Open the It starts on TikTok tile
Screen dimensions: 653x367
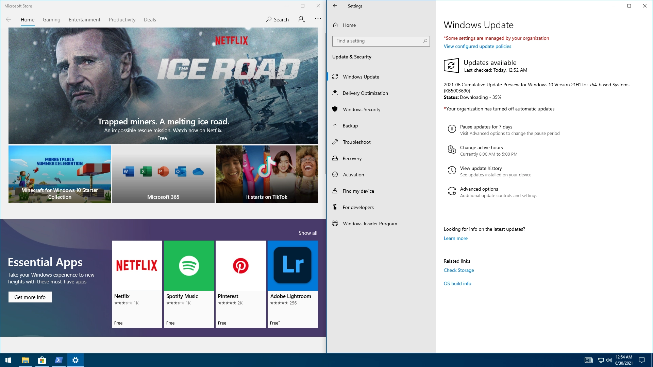(267, 174)
